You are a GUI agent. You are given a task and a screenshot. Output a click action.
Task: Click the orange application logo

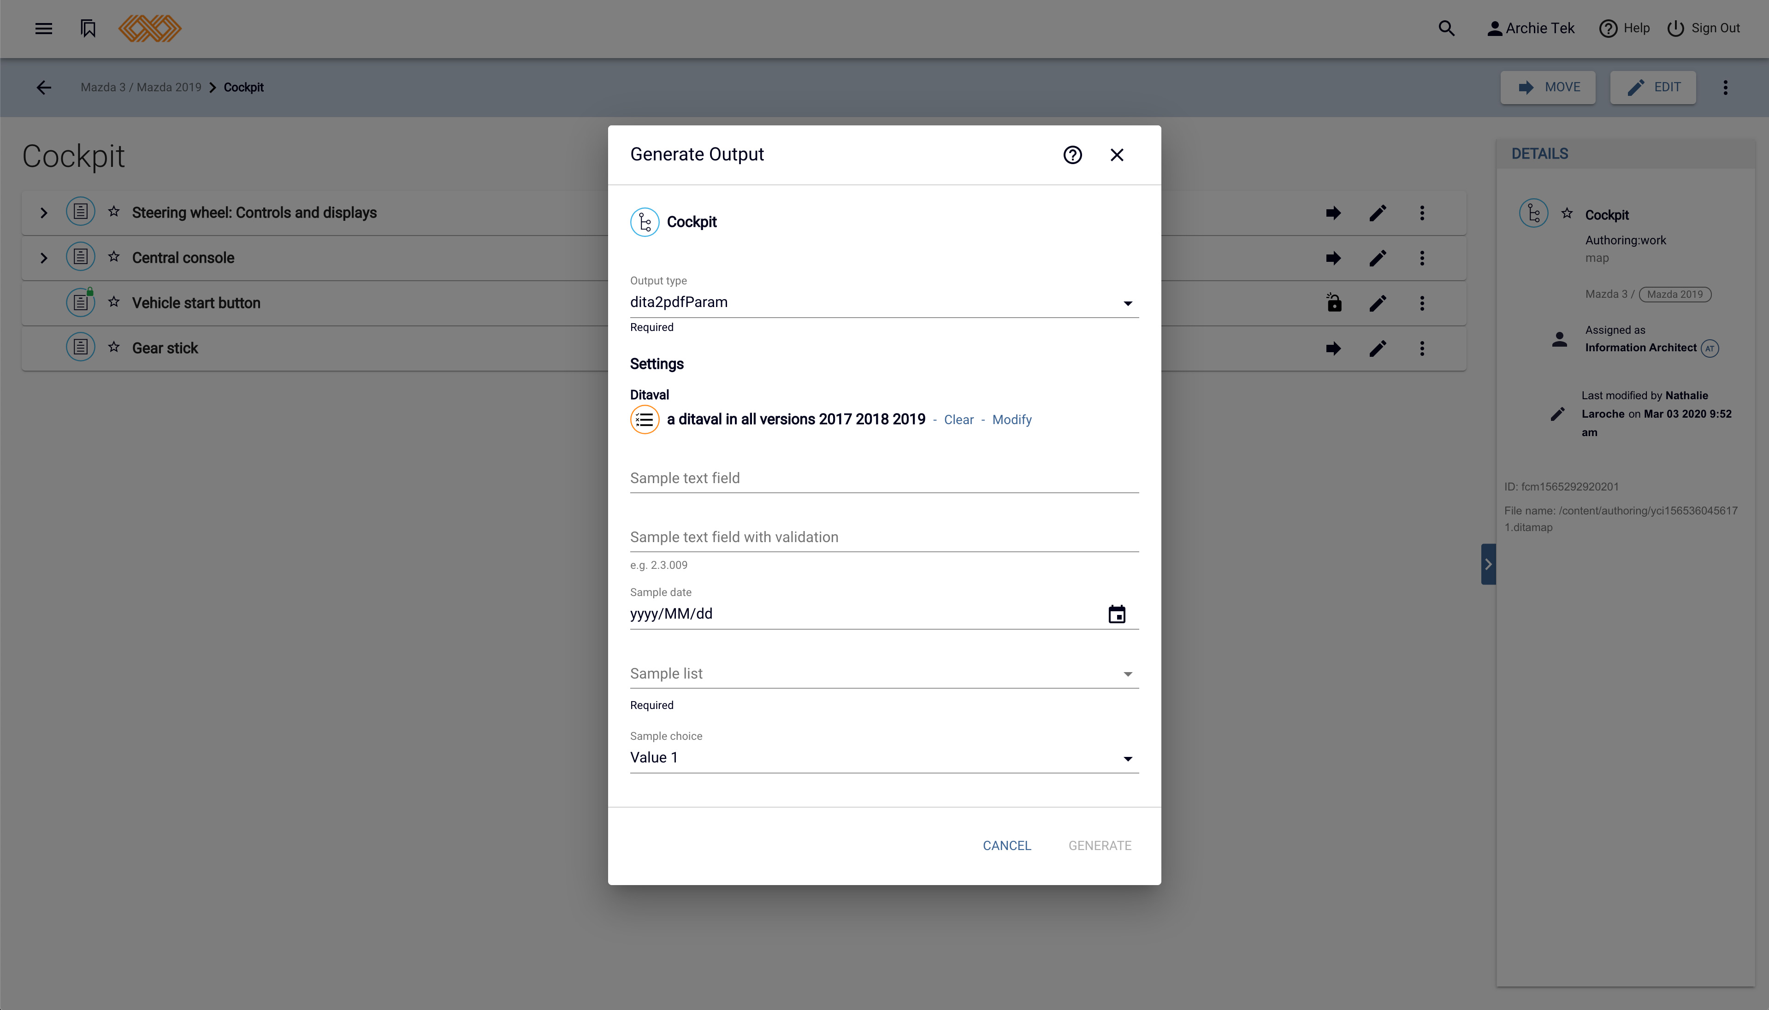coord(150,29)
